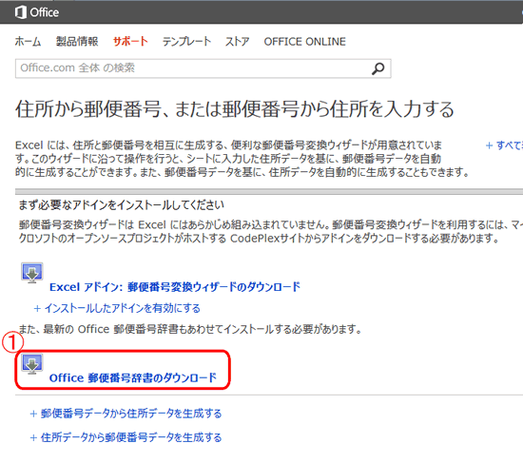Click intro paragraph starting Excel には、住所と郵便番号
523x463 pixels.
click(242, 159)
